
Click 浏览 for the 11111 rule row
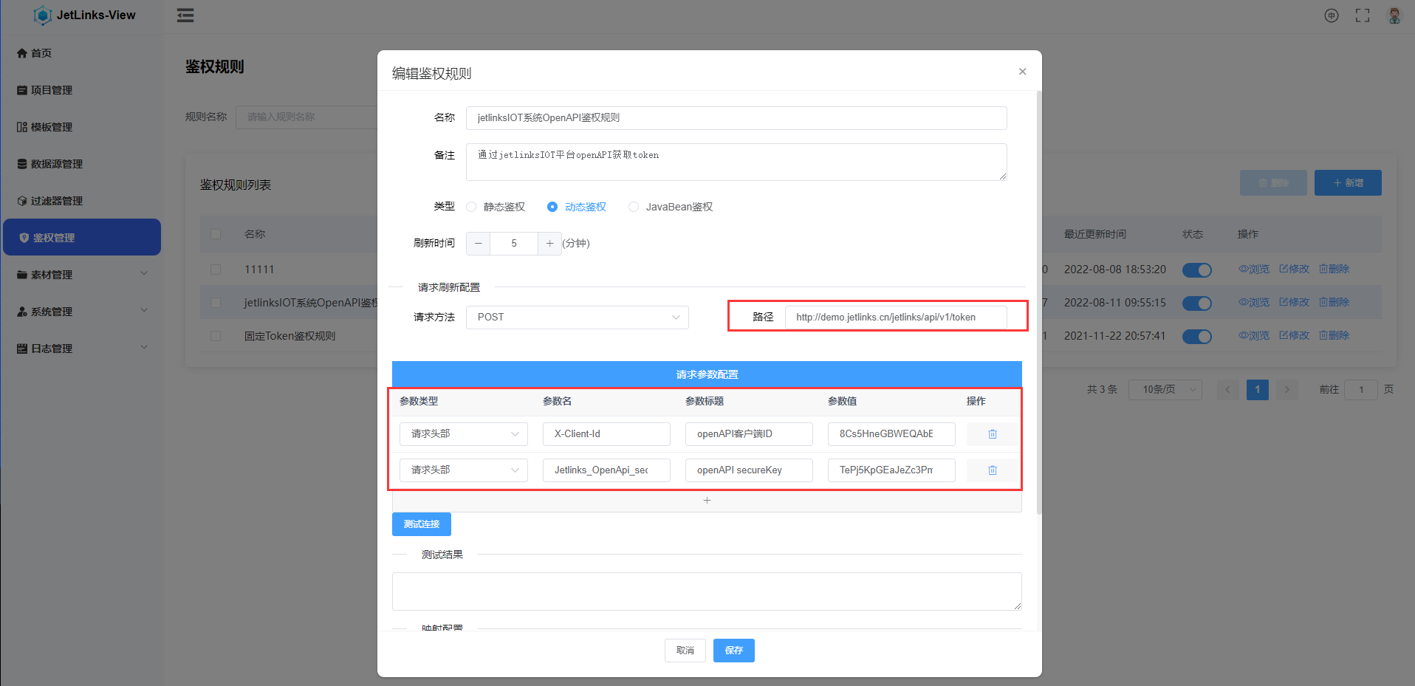pyautogui.click(x=1254, y=270)
